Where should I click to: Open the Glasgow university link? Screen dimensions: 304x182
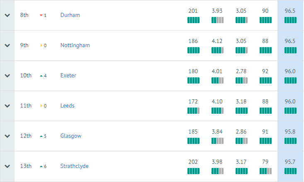pos(71,136)
